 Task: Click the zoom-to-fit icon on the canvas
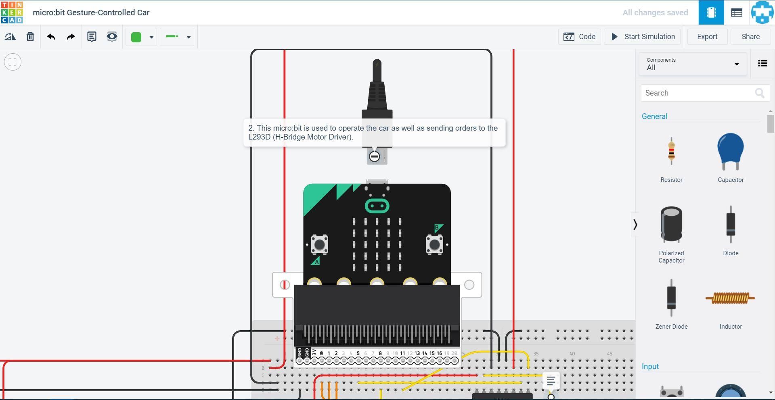[13, 62]
